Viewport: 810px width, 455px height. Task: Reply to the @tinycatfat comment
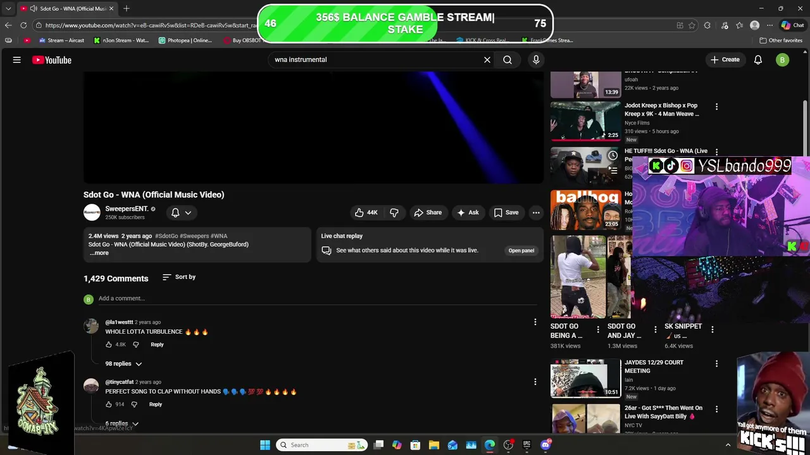point(155,404)
